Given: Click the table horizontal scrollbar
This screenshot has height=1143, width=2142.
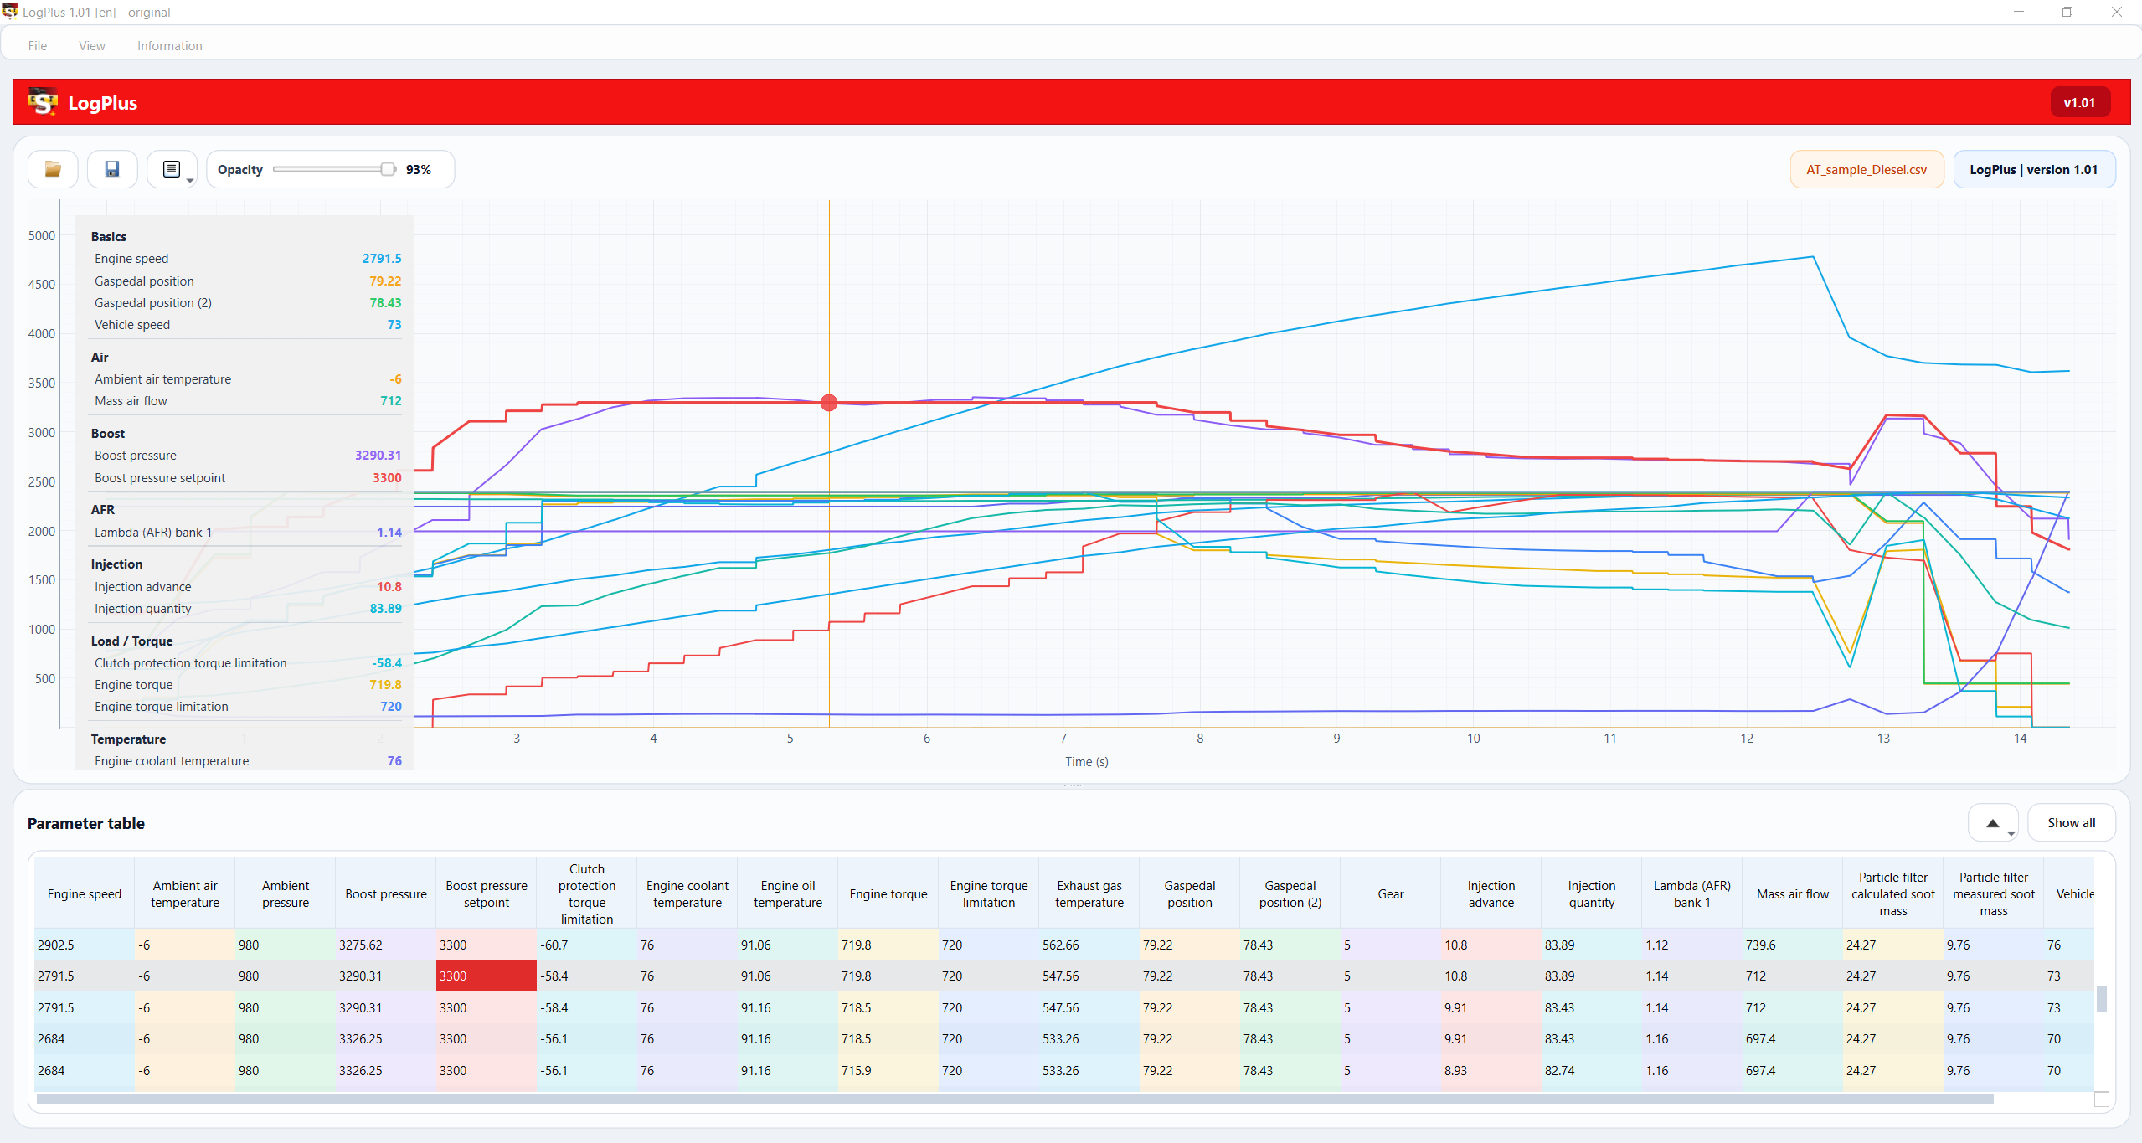Looking at the screenshot, I should [1015, 1099].
